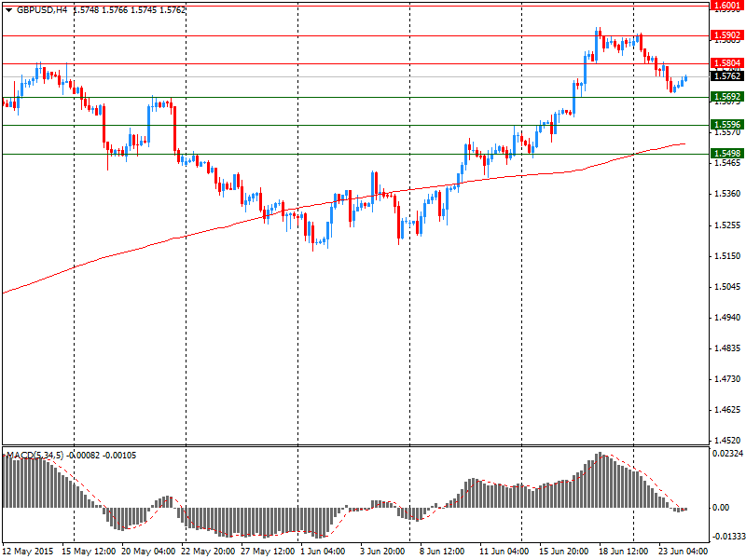Click the 8 Jun 12:00 time label
Viewport: 746px width, 559px height.
[442, 552]
